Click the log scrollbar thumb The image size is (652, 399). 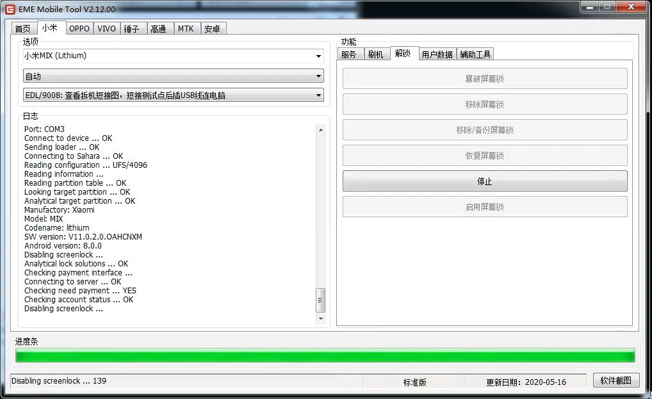pyautogui.click(x=321, y=300)
